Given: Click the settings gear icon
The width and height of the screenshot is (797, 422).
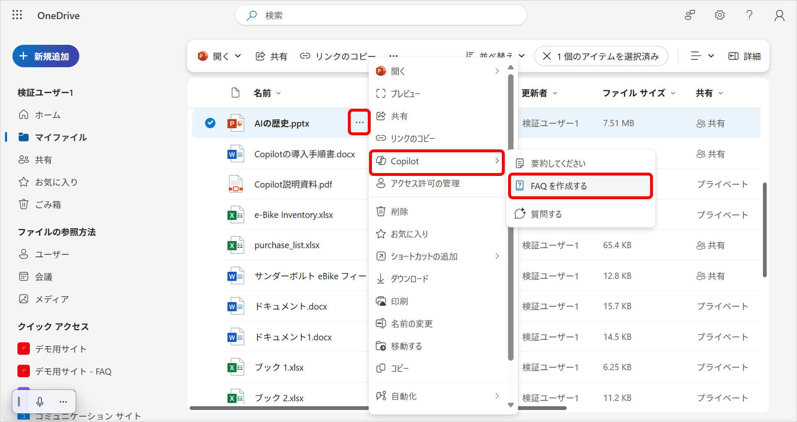Looking at the screenshot, I should [x=719, y=15].
